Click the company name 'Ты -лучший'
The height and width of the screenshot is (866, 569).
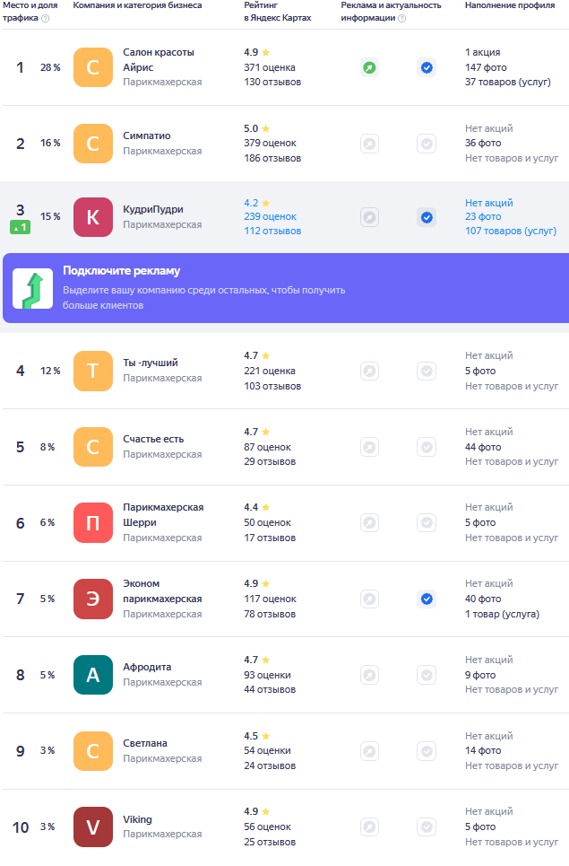[151, 363]
